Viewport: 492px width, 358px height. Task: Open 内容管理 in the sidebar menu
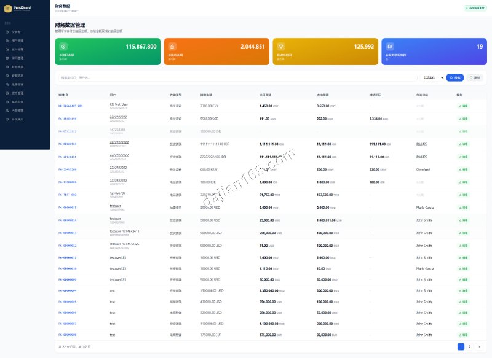click(17, 111)
